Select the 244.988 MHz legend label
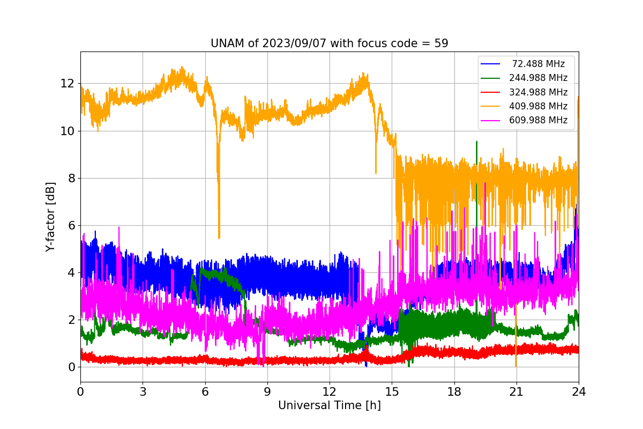The image size is (643, 429). click(539, 78)
